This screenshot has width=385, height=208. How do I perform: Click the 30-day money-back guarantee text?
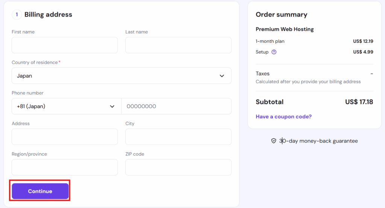point(318,141)
